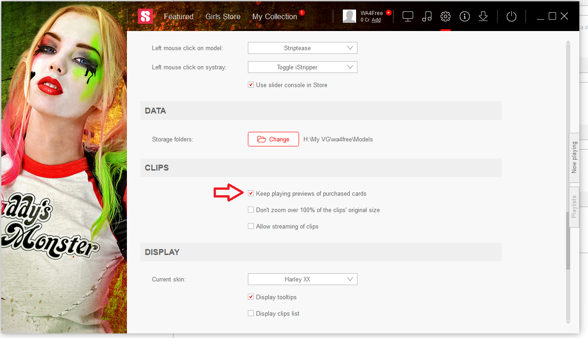
Task: Open the Featured tab
Action: pyautogui.click(x=178, y=16)
